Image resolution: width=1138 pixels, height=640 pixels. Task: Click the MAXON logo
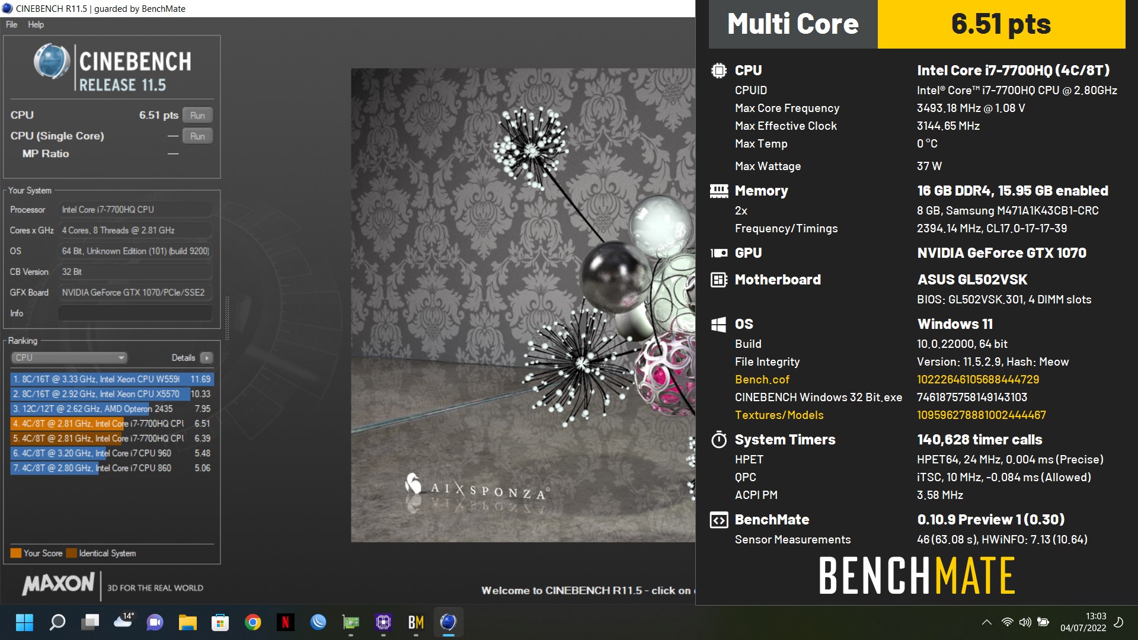(x=58, y=584)
